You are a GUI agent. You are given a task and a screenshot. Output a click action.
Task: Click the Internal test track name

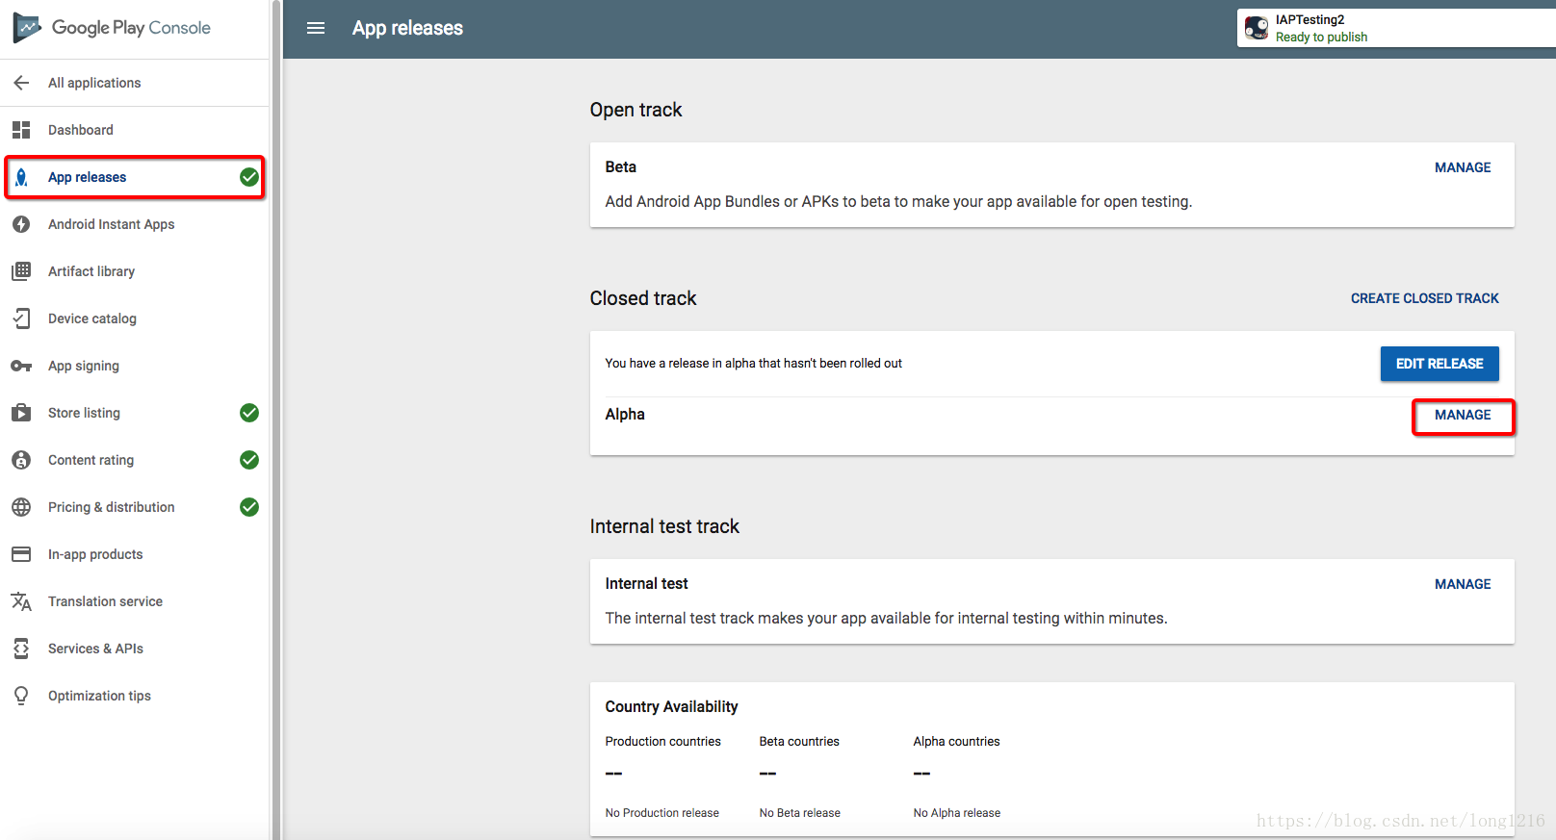(646, 583)
